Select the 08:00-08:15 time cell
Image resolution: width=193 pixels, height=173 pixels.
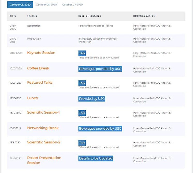point(13,40)
